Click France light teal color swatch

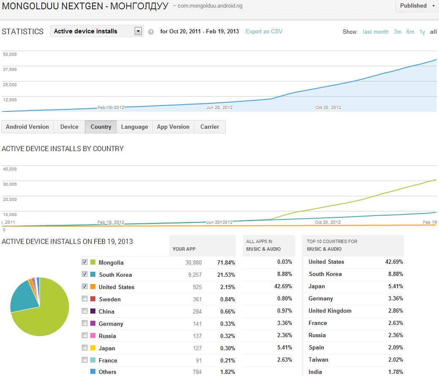[x=93, y=360]
